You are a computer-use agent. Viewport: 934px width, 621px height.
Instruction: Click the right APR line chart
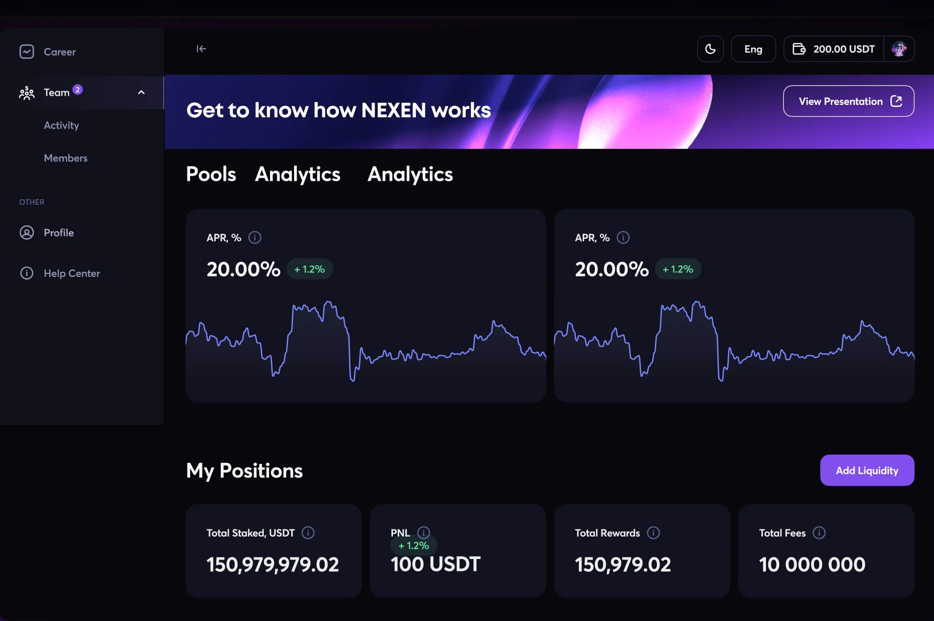pos(734,342)
